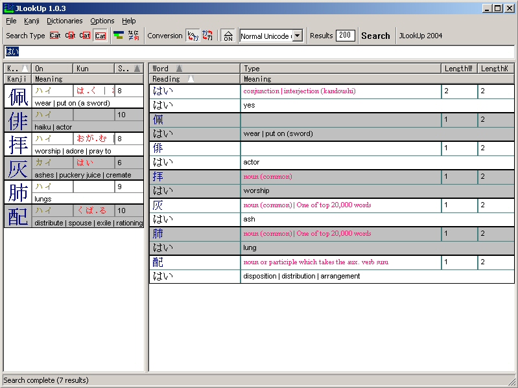This screenshot has height=388, width=518.
Task: Toggle the ON reading button
Action: tap(228, 36)
